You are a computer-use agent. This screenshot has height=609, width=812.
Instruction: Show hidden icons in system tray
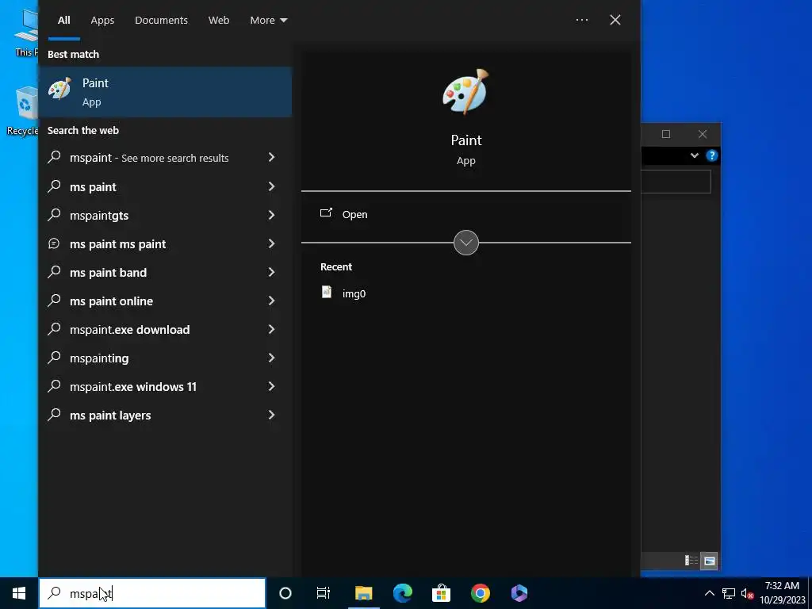tap(710, 593)
